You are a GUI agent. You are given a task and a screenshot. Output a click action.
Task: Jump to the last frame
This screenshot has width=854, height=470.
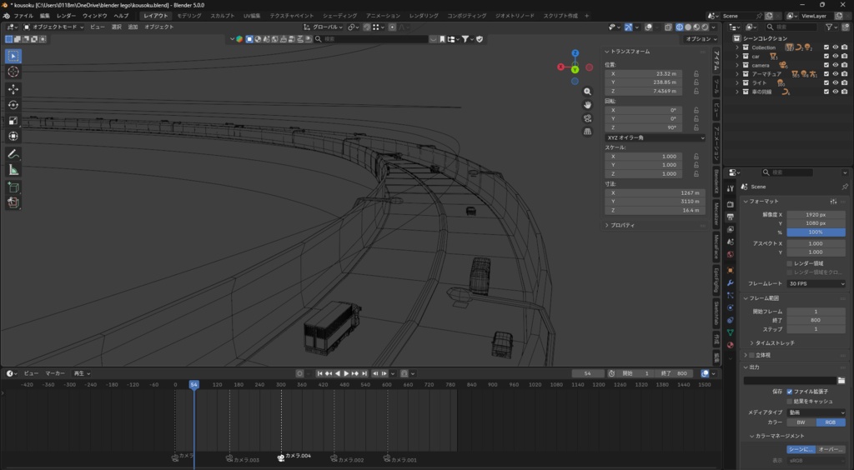[x=364, y=373]
